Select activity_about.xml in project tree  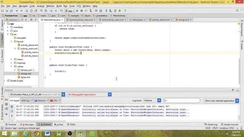click(x=29, y=45)
